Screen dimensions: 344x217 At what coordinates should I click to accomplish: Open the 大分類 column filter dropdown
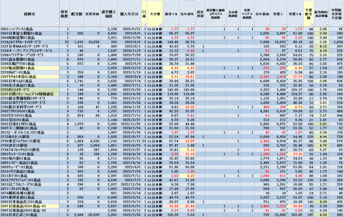[x=161, y=25]
